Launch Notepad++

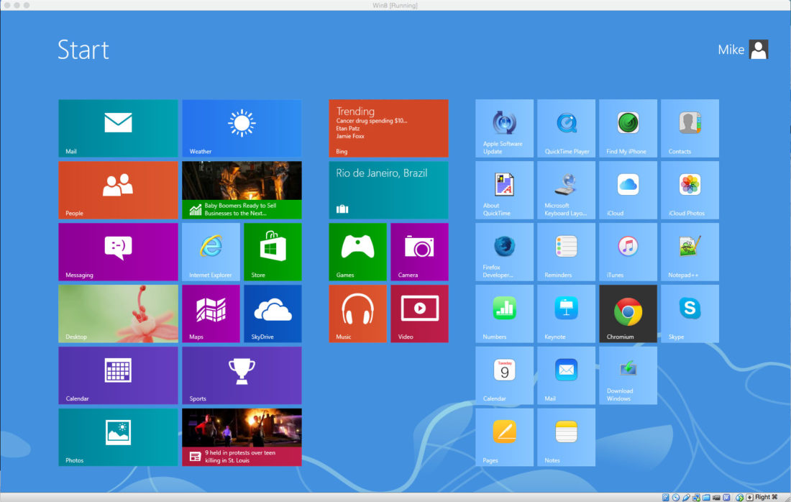(x=690, y=252)
